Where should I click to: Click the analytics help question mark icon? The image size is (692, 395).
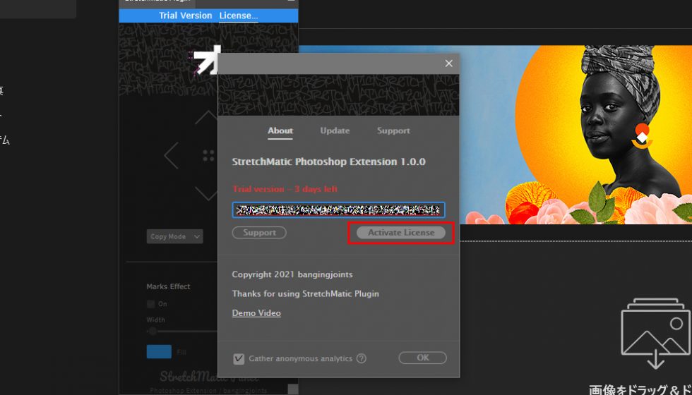pyautogui.click(x=361, y=358)
